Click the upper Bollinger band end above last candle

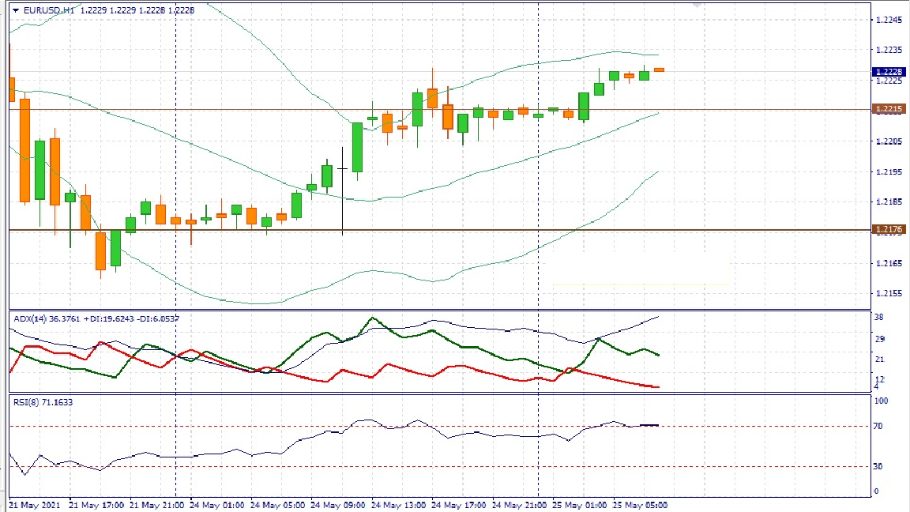pyautogui.click(x=656, y=55)
